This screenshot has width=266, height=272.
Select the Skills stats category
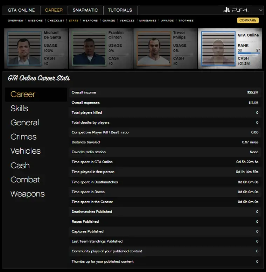click(x=20, y=109)
